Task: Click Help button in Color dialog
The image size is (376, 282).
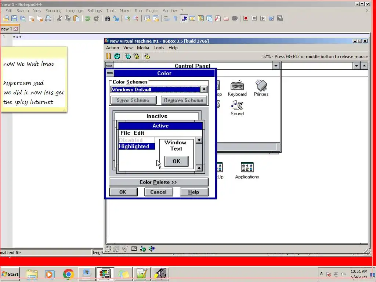Action: tap(194, 192)
